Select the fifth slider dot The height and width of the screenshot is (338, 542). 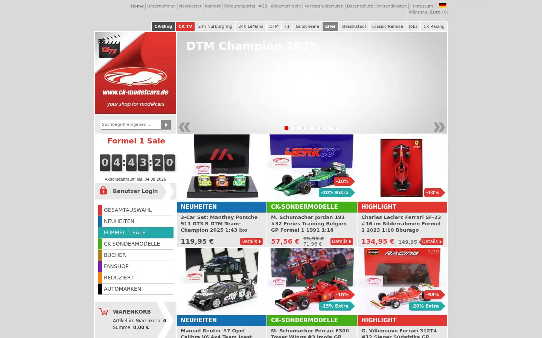coord(312,128)
